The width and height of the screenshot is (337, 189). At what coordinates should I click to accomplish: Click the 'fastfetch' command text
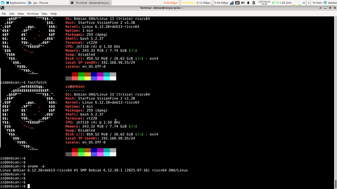37,82
